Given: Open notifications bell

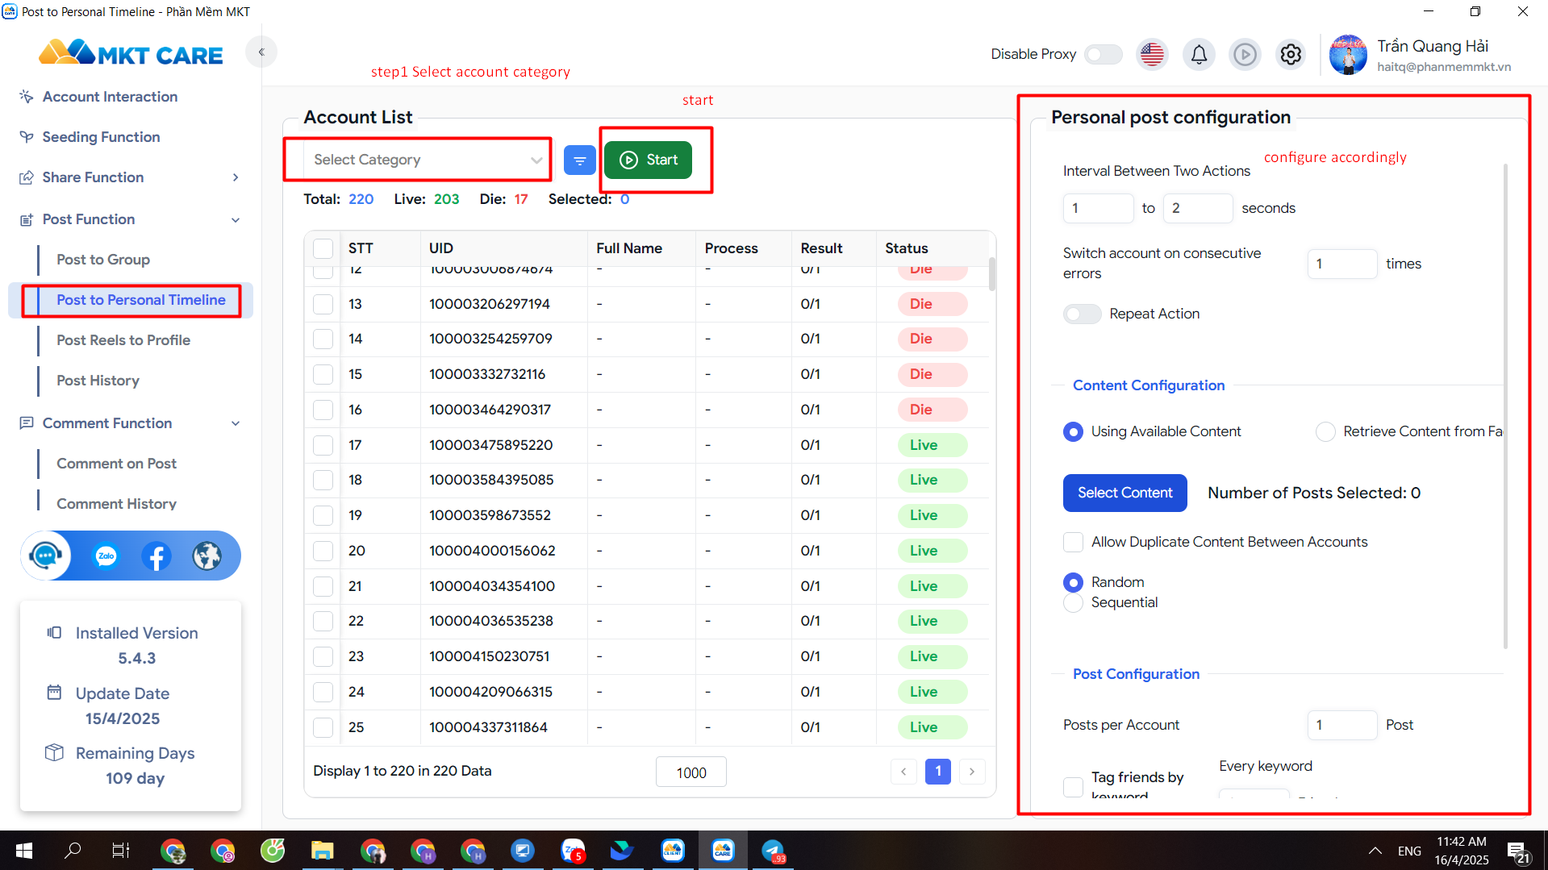Looking at the screenshot, I should point(1199,54).
